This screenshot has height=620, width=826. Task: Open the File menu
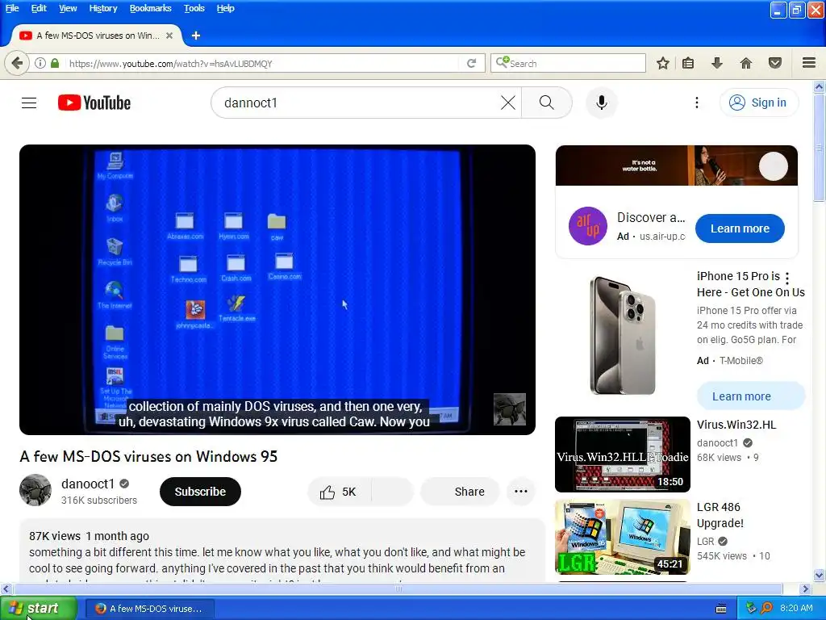[x=12, y=8]
